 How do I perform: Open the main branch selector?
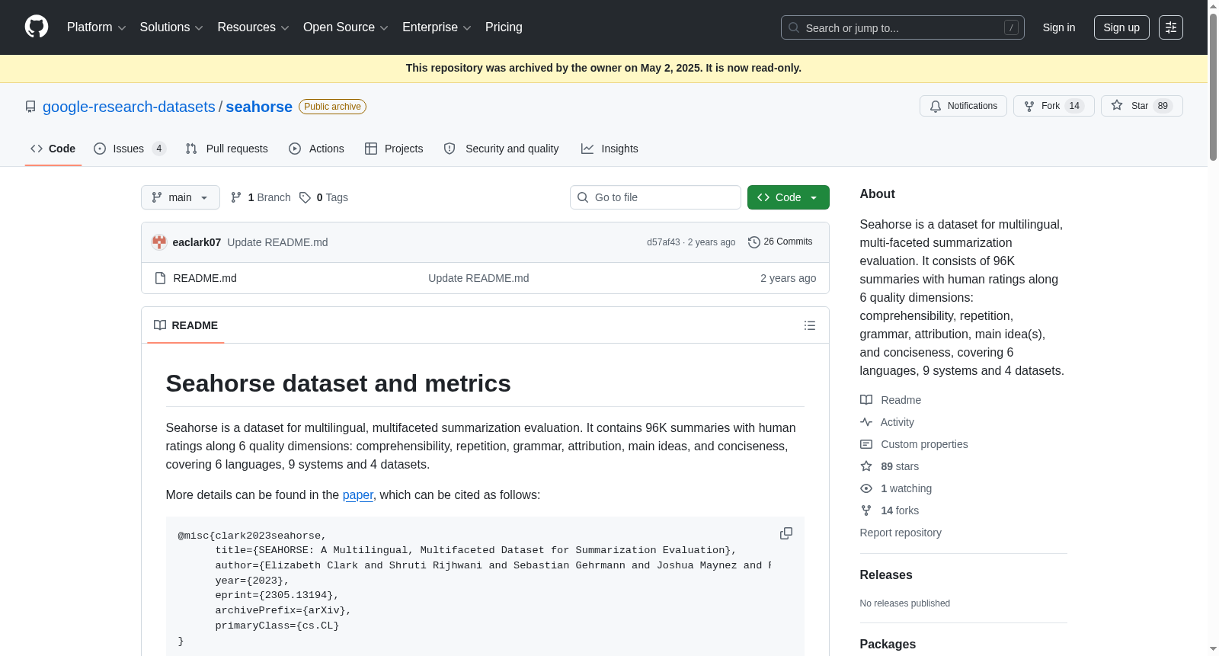(181, 197)
